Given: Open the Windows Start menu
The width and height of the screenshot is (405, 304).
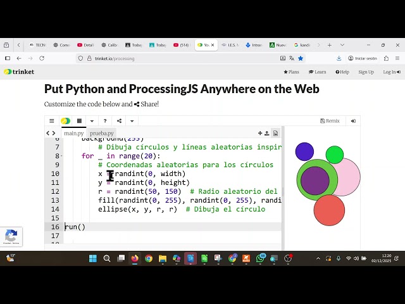Looking at the screenshot, I should 93,258.
